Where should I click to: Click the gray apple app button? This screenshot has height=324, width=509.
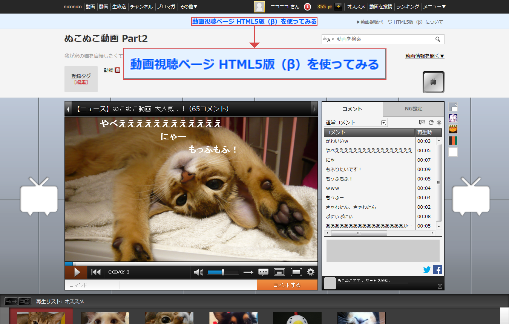coord(433,82)
